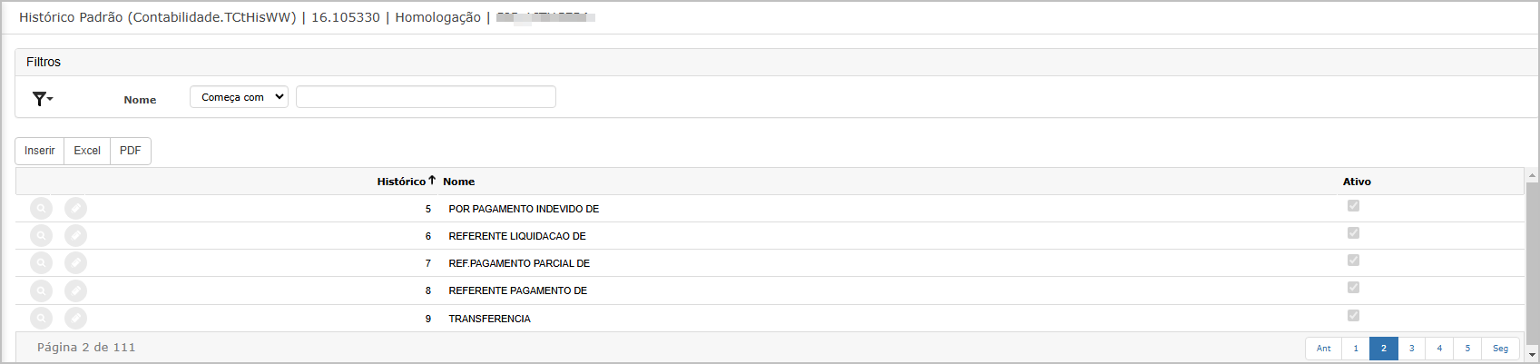1540x364 pixels.
Task: Focus the Nome filter text field
Action: tap(426, 97)
